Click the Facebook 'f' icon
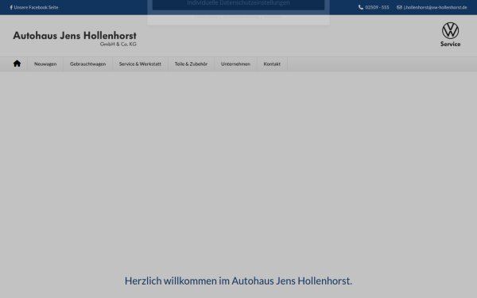 [x=11, y=7]
